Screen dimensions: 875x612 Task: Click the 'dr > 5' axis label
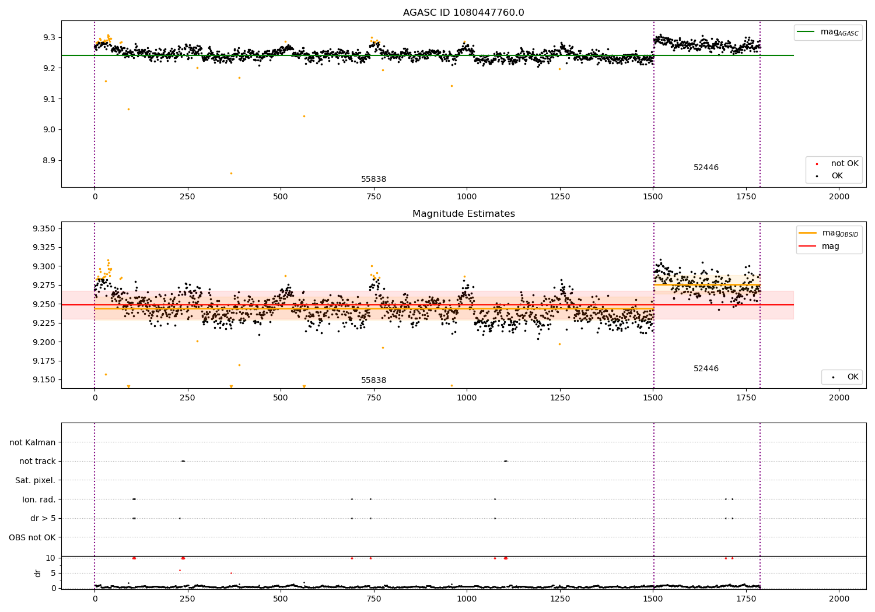coord(43,518)
